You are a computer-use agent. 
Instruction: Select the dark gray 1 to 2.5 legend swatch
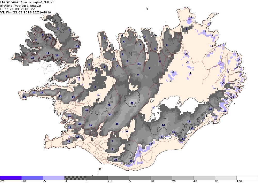pos(97,178)
